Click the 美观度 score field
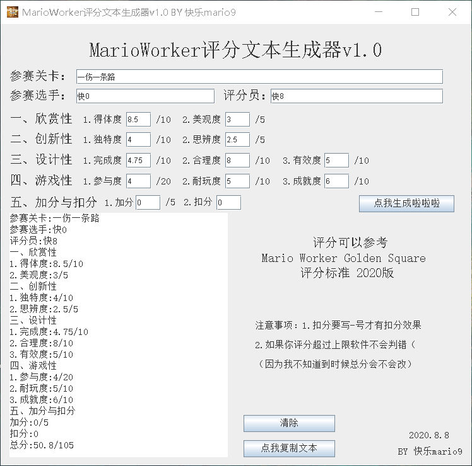The height and width of the screenshot is (466, 472). click(x=237, y=119)
